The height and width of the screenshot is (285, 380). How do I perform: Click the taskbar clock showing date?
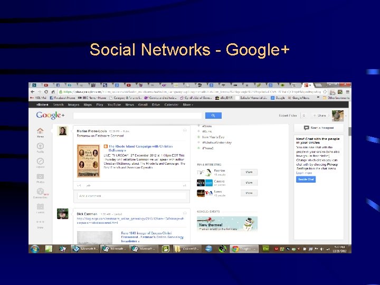(x=339, y=249)
